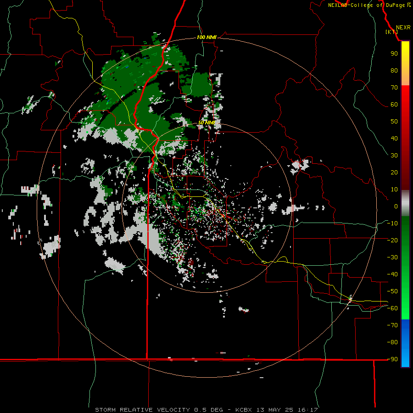The width and height of the screenshot is (413, 413).
Task: Select the 60 value on velocity scale
Action: pos(394,104)
